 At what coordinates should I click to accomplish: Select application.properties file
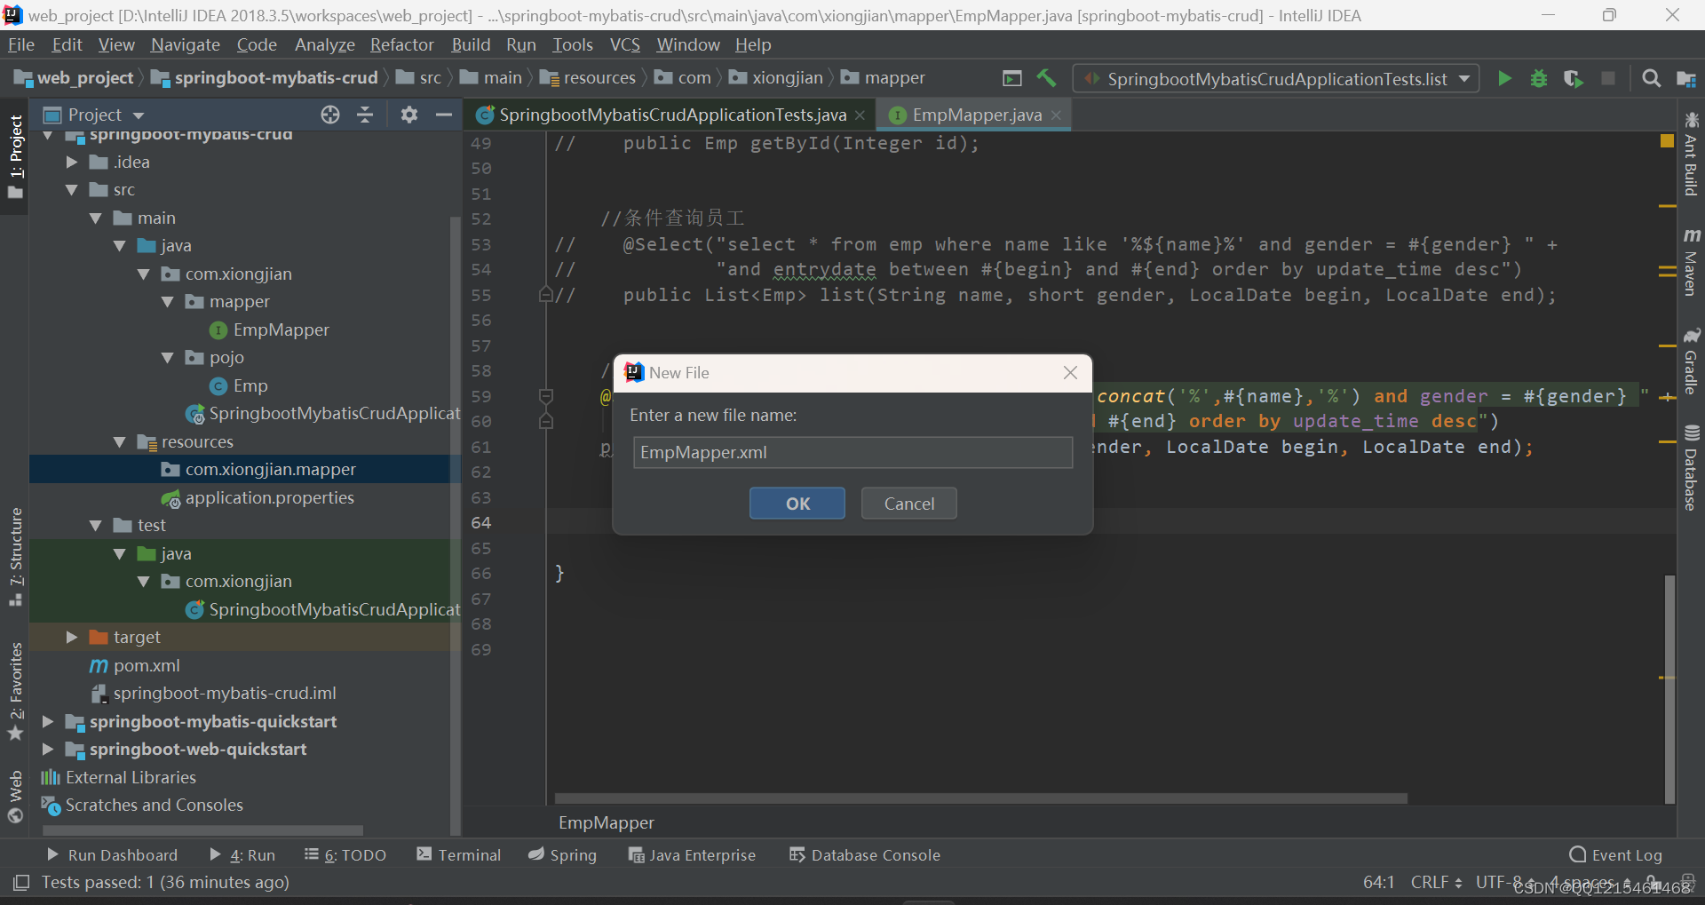tap(269, 497)
